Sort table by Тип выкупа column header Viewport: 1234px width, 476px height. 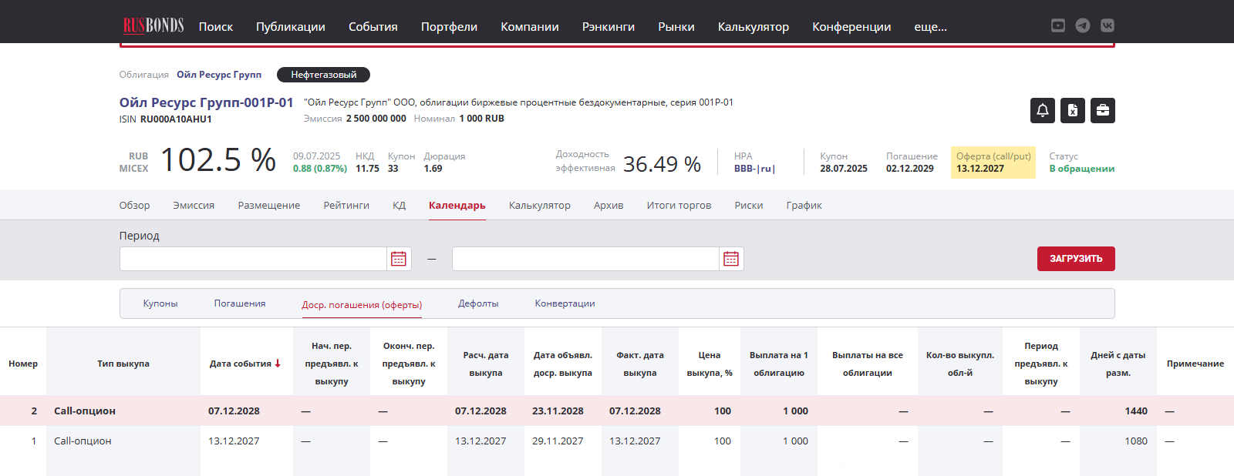123,364
